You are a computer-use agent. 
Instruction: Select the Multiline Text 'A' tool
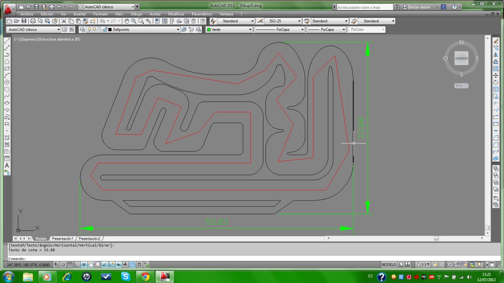pos(7,165)
